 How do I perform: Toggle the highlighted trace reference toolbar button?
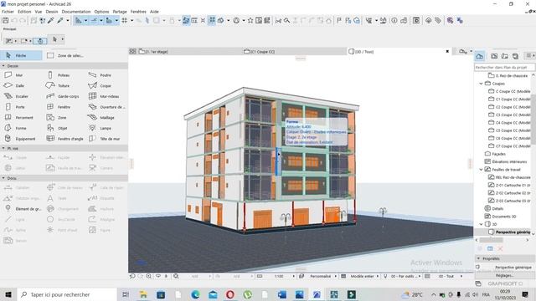click(x=186, y=20)
